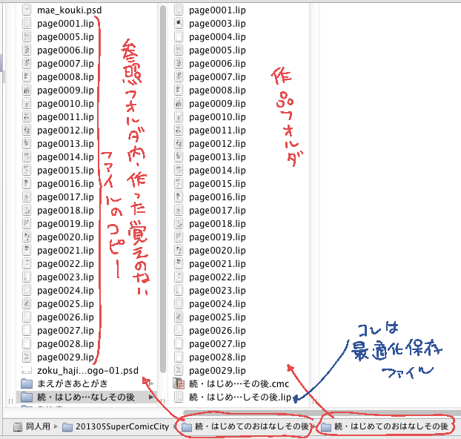Click page0009.lip icon in the left column

click(27, 90)
